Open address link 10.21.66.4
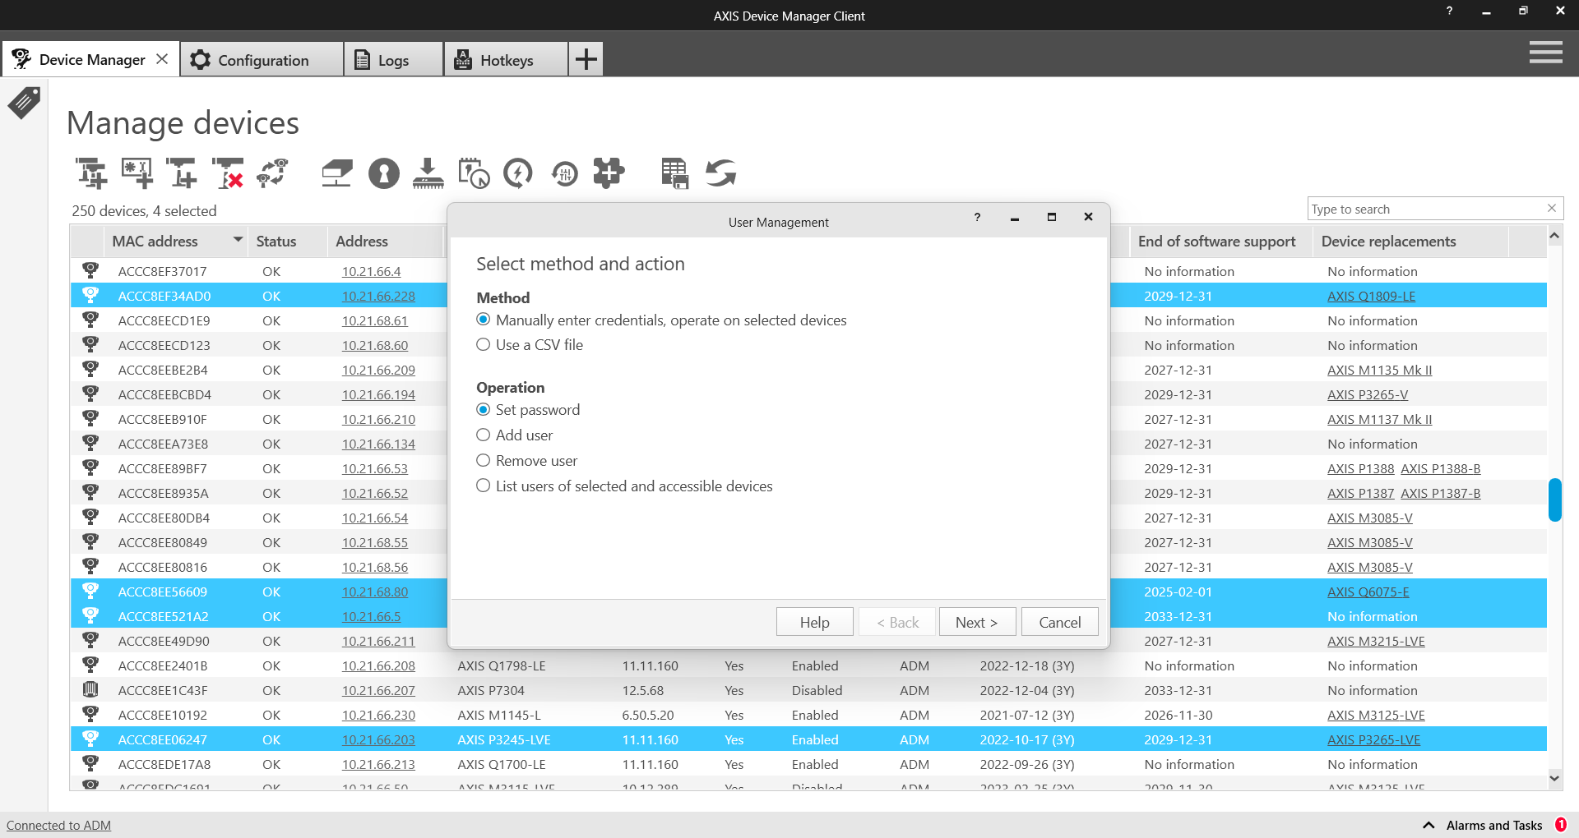The image size is (1579, 838). point(371,271)
